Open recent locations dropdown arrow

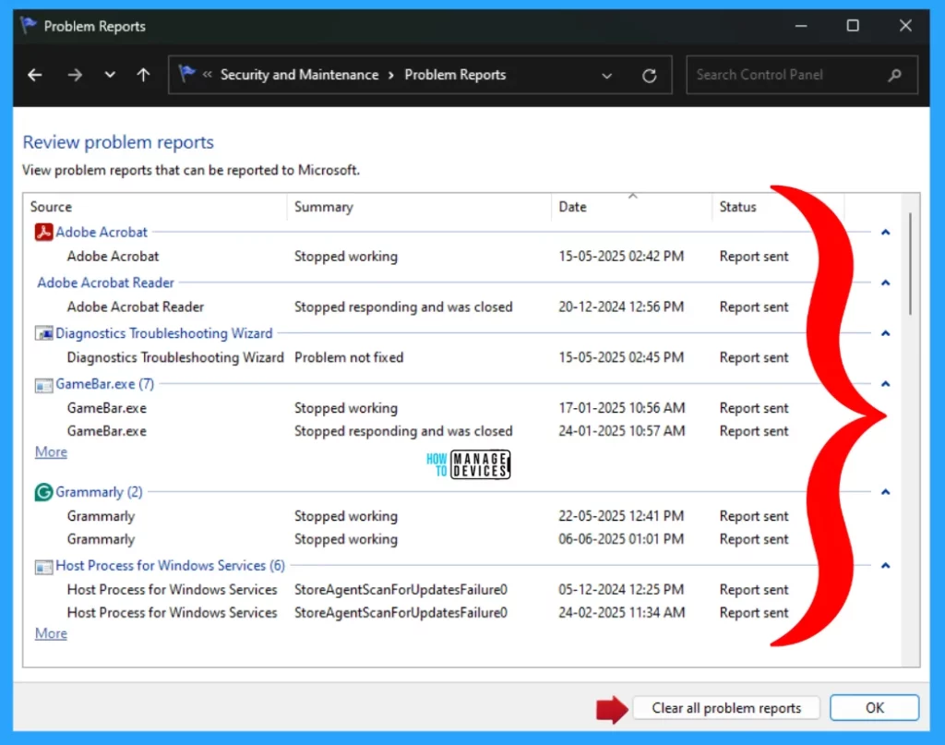tap(110, 75)
